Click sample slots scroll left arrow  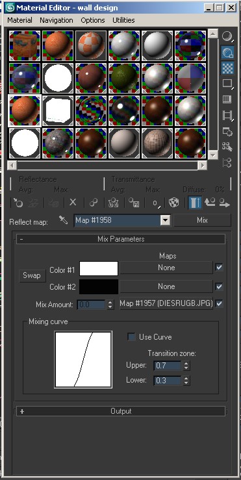tap(12, 166)
